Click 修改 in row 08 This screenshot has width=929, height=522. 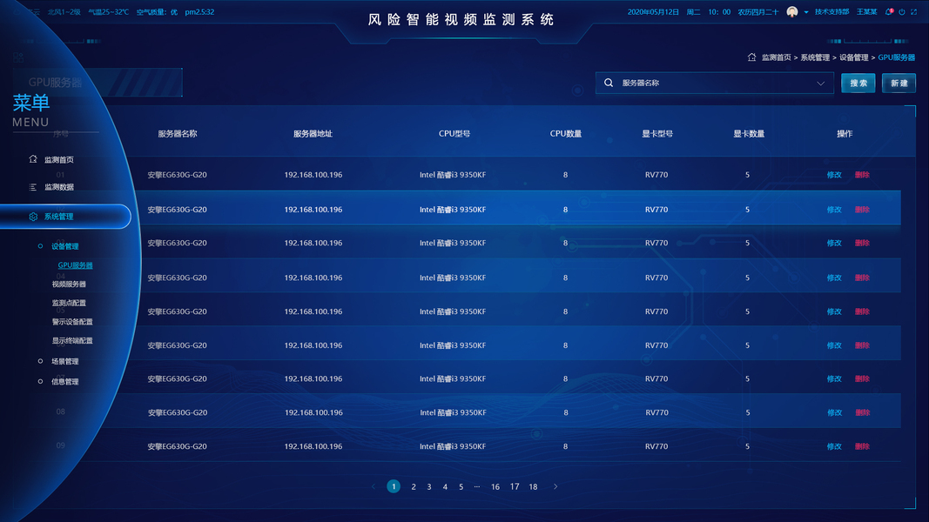(834, 412)
